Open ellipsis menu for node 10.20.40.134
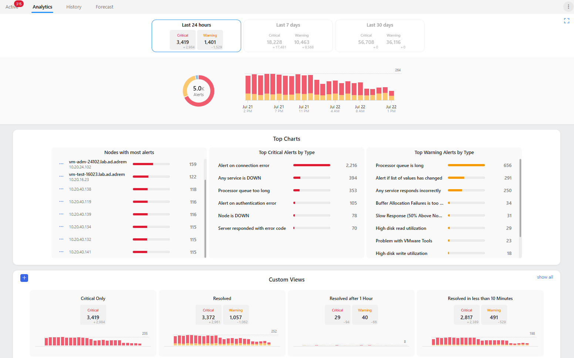 pyautogui.click(x=61, y=227)
